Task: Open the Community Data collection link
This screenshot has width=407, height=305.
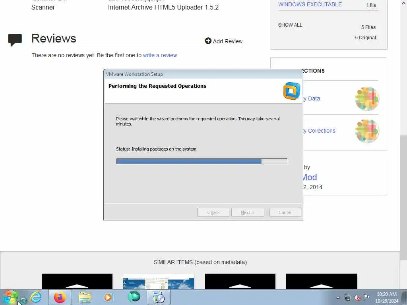Action: click(311, 98)
